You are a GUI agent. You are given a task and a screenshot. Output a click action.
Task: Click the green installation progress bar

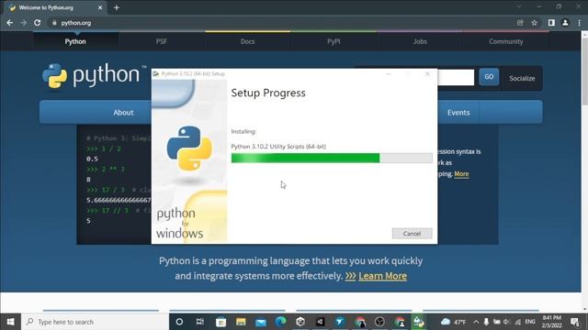point(332,158)
